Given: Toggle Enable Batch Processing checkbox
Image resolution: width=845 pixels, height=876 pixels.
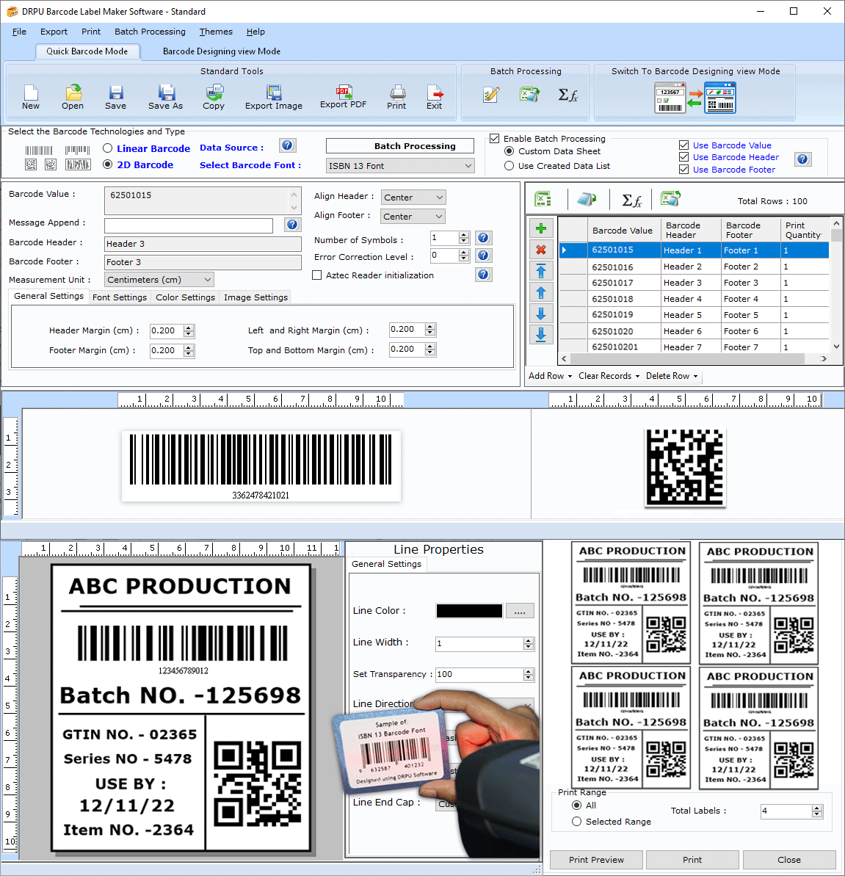Looking at the screenshot, I should [x=494, y=139].
